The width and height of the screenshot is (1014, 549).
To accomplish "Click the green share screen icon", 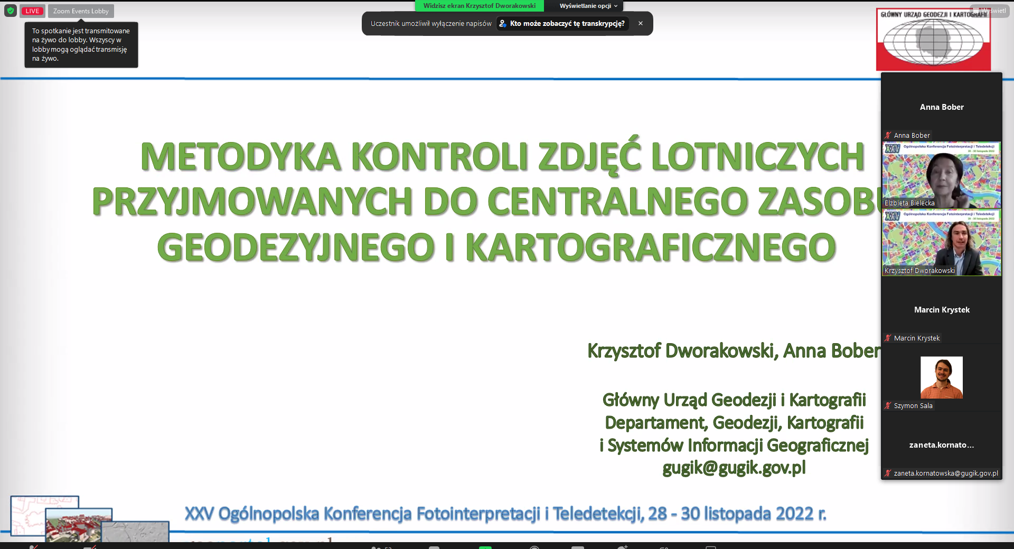I will [x=485, y=547].
